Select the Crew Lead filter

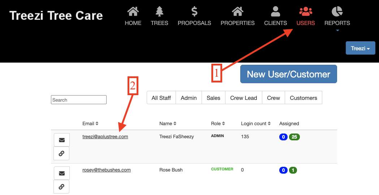[x=244, y=98]
